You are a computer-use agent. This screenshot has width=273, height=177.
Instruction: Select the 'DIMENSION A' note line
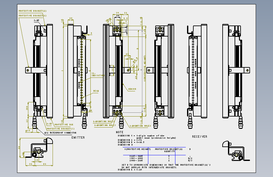[x=130, y=140]
